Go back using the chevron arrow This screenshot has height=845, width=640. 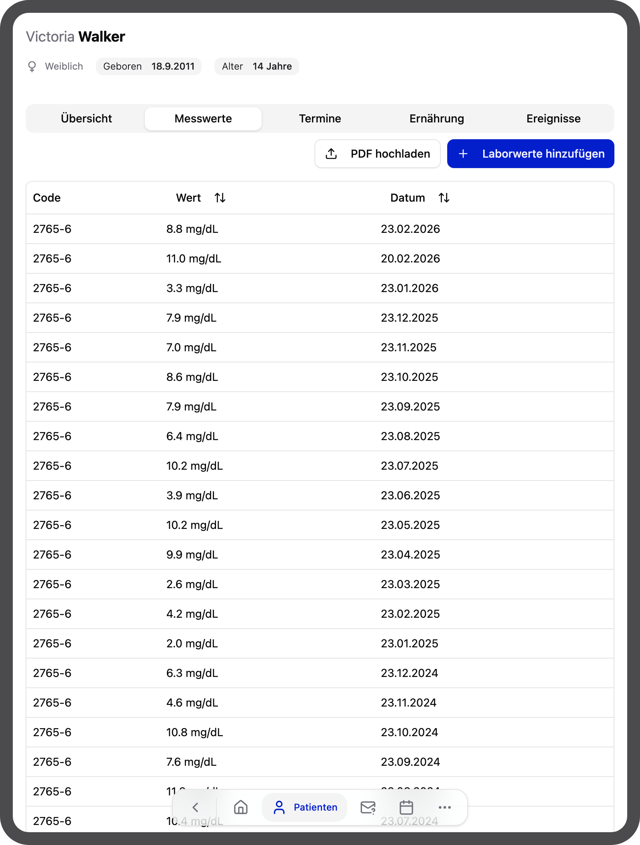click(x=195, y=807)
